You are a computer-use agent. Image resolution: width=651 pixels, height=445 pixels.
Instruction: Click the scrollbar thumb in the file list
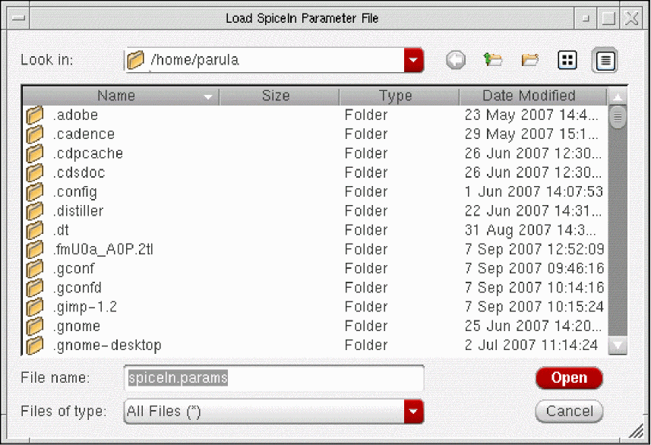[x=618, y=117]
